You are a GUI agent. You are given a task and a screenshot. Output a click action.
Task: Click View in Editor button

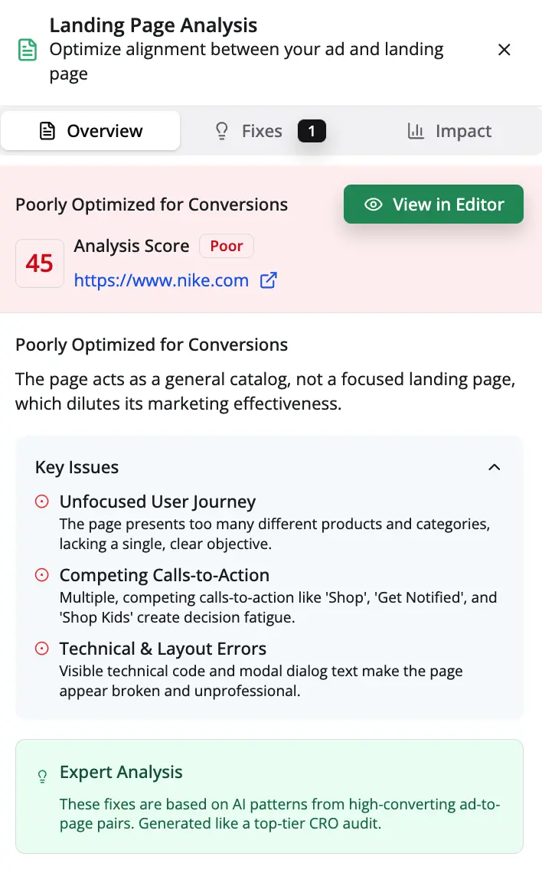(x=433, y=204)
